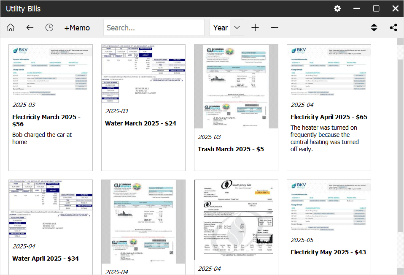Expand the Year grouping dropdown arrow
Image resolution: width=404 pixels, height=275 pixels.
[237, 27]
